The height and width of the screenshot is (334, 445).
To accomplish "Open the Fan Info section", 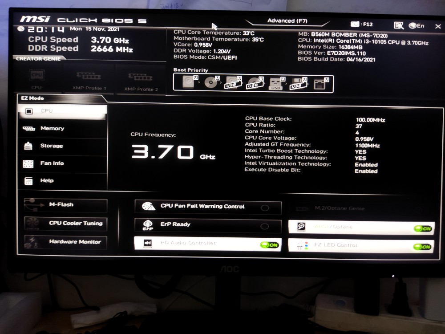I will click(x=62, y=163).
